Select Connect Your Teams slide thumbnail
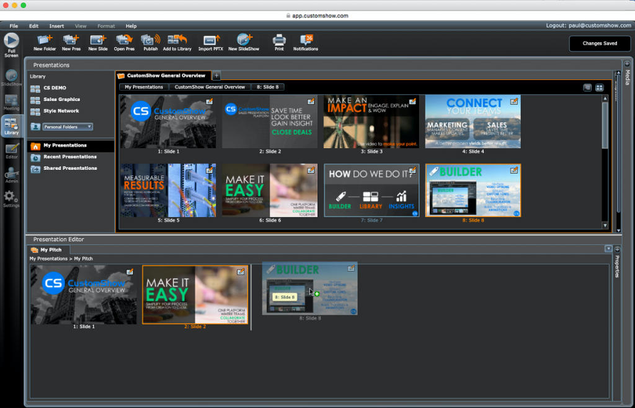This screenshot has height=408, width=635. (473, 122)
